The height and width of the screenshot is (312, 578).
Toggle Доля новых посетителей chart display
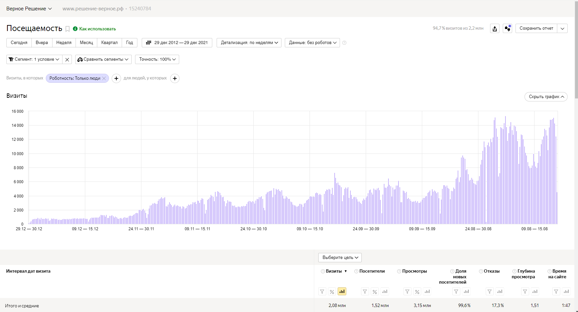pyautogui.click(x=466, y=292)
